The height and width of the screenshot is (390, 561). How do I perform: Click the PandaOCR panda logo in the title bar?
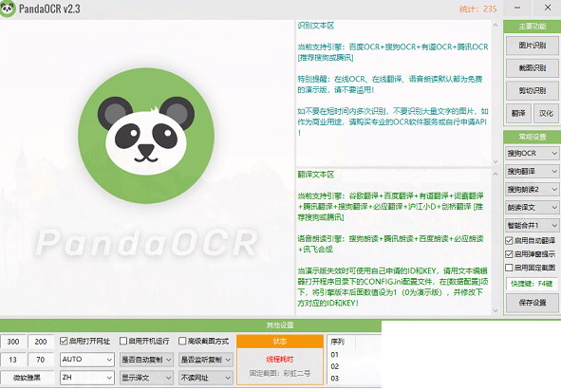pyautogui.click(x=8, y=9)
